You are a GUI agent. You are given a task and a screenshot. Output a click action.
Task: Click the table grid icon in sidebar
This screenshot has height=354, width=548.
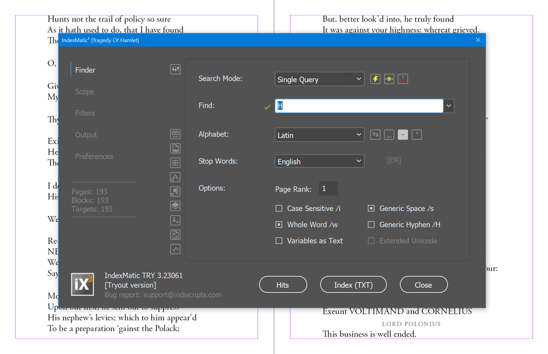coord(175,163)
